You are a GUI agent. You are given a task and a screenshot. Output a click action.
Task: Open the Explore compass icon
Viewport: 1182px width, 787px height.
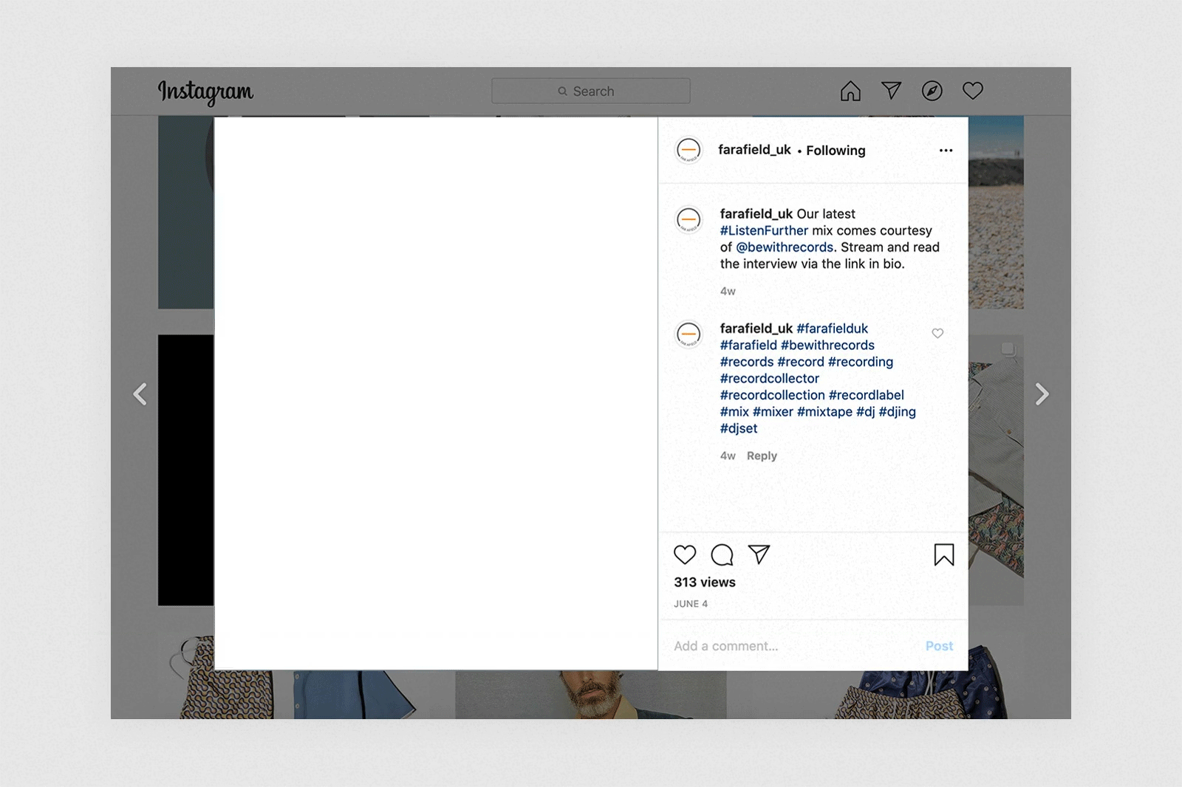pyautogui.click(x=932, y=91)
